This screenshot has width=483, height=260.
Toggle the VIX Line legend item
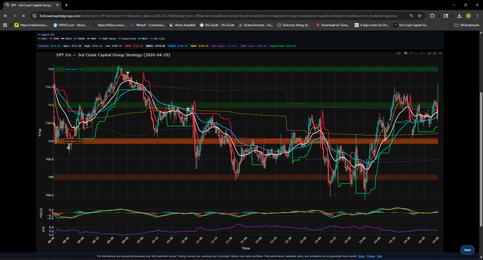pyautogui.click(x=157, y=39)
